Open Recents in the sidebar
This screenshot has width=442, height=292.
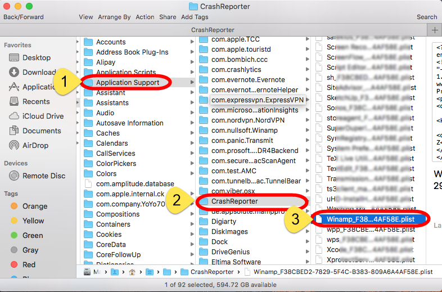coord(36,101)
